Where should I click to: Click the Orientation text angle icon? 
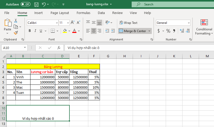point(107,22)
